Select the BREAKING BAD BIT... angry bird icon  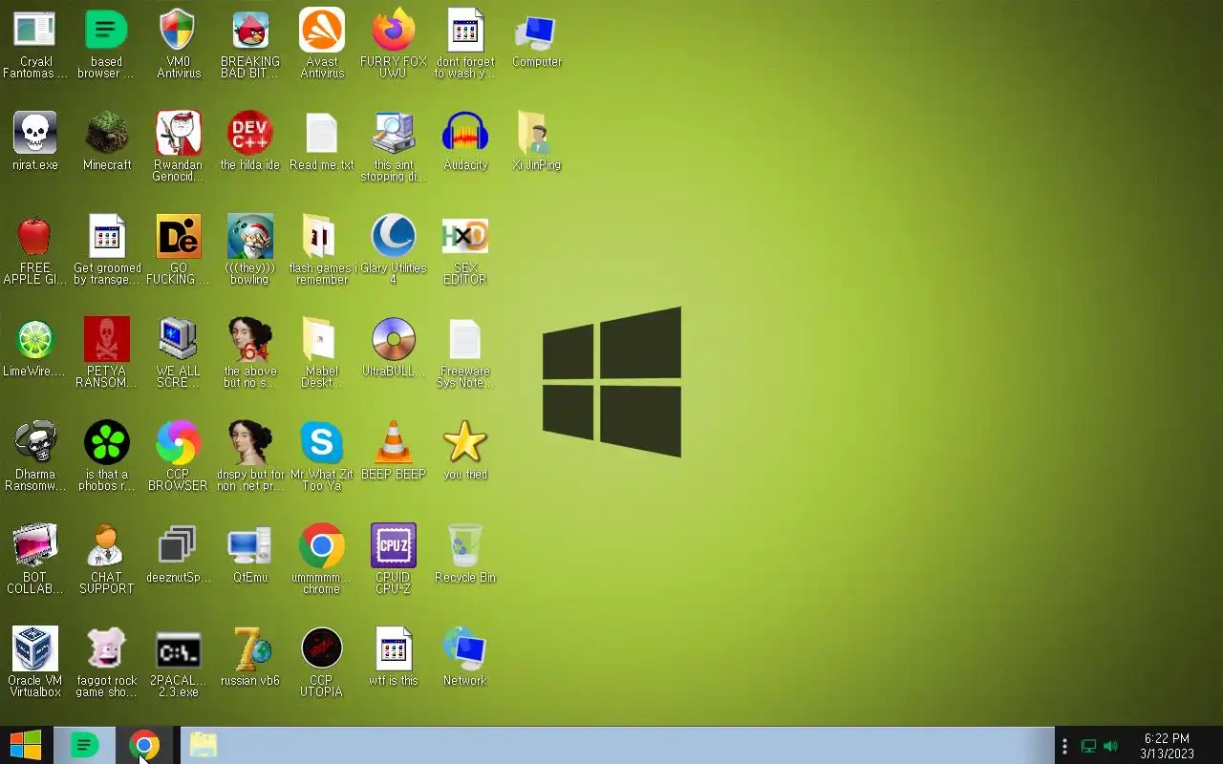click(x=250, y=32)
